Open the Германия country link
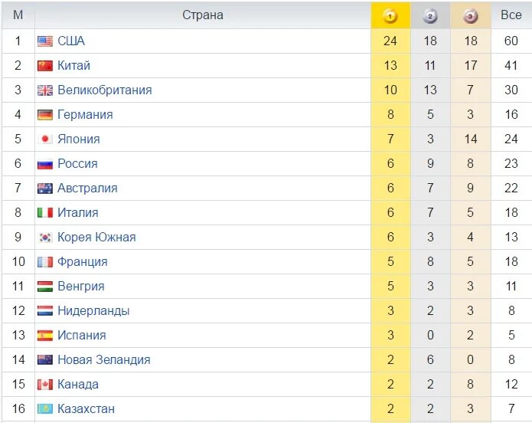 85,114
